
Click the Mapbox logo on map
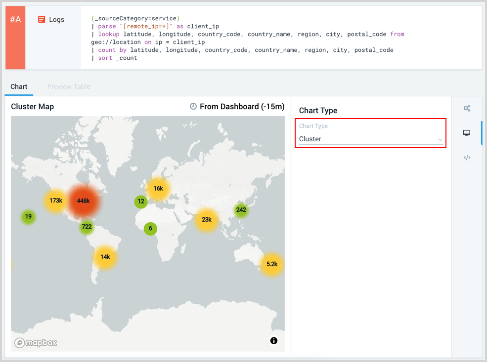(36, 343)
